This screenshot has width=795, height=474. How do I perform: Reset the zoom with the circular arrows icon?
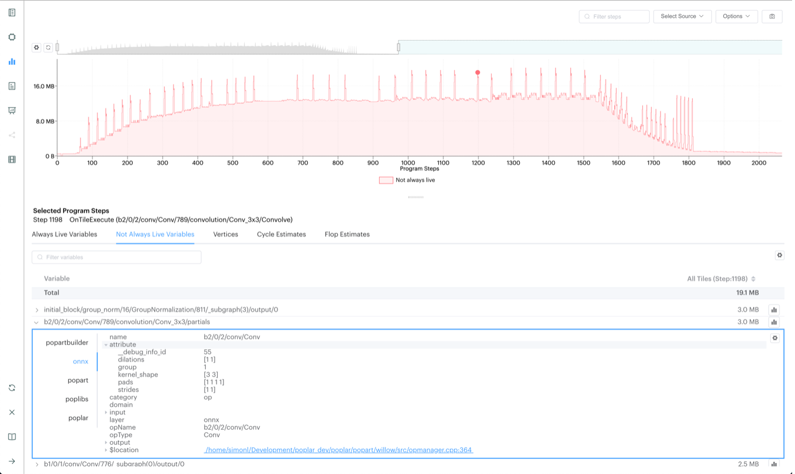coord(48,47)
